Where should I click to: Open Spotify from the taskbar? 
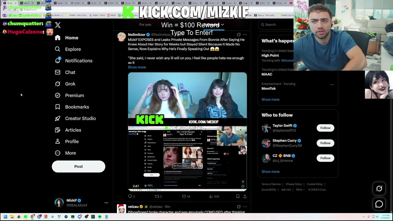[100, 217]
